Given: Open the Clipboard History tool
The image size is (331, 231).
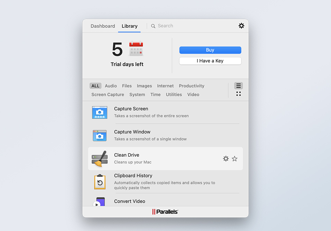Looking at the screenshot, I should point(133,175).
